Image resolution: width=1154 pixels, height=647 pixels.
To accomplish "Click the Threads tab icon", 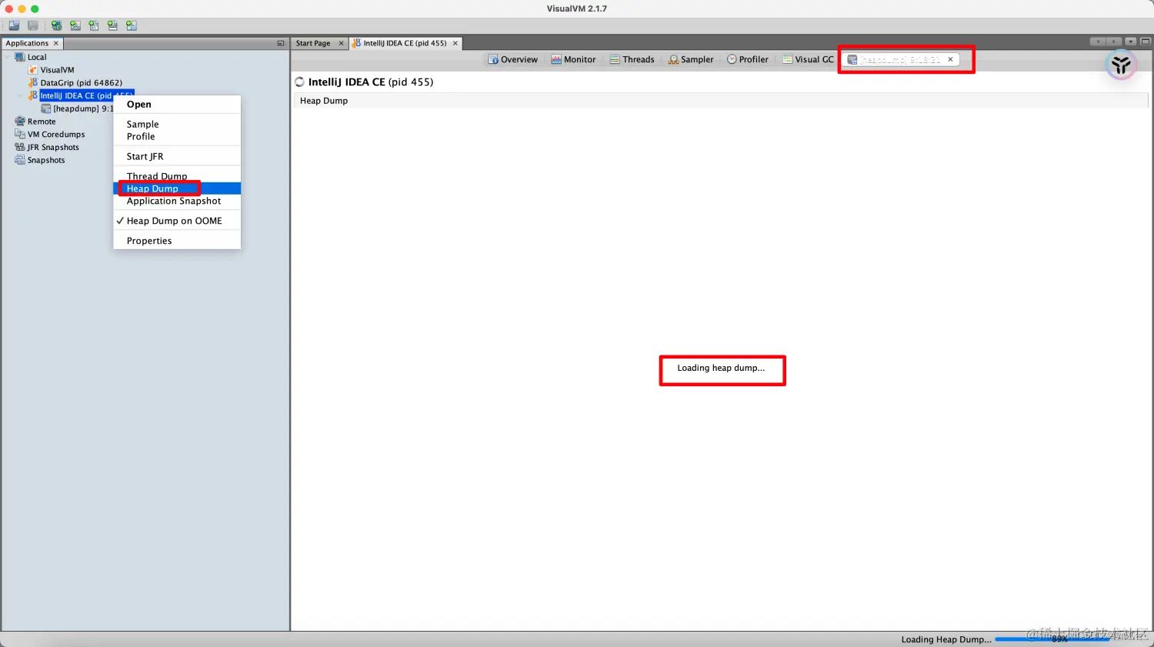I will point(615,59).
